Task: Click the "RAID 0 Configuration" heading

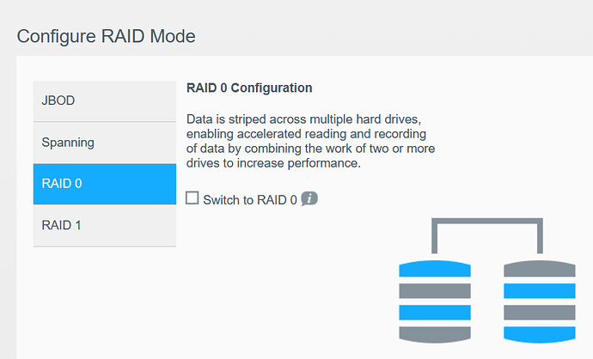Action: (x=249, y=88)
